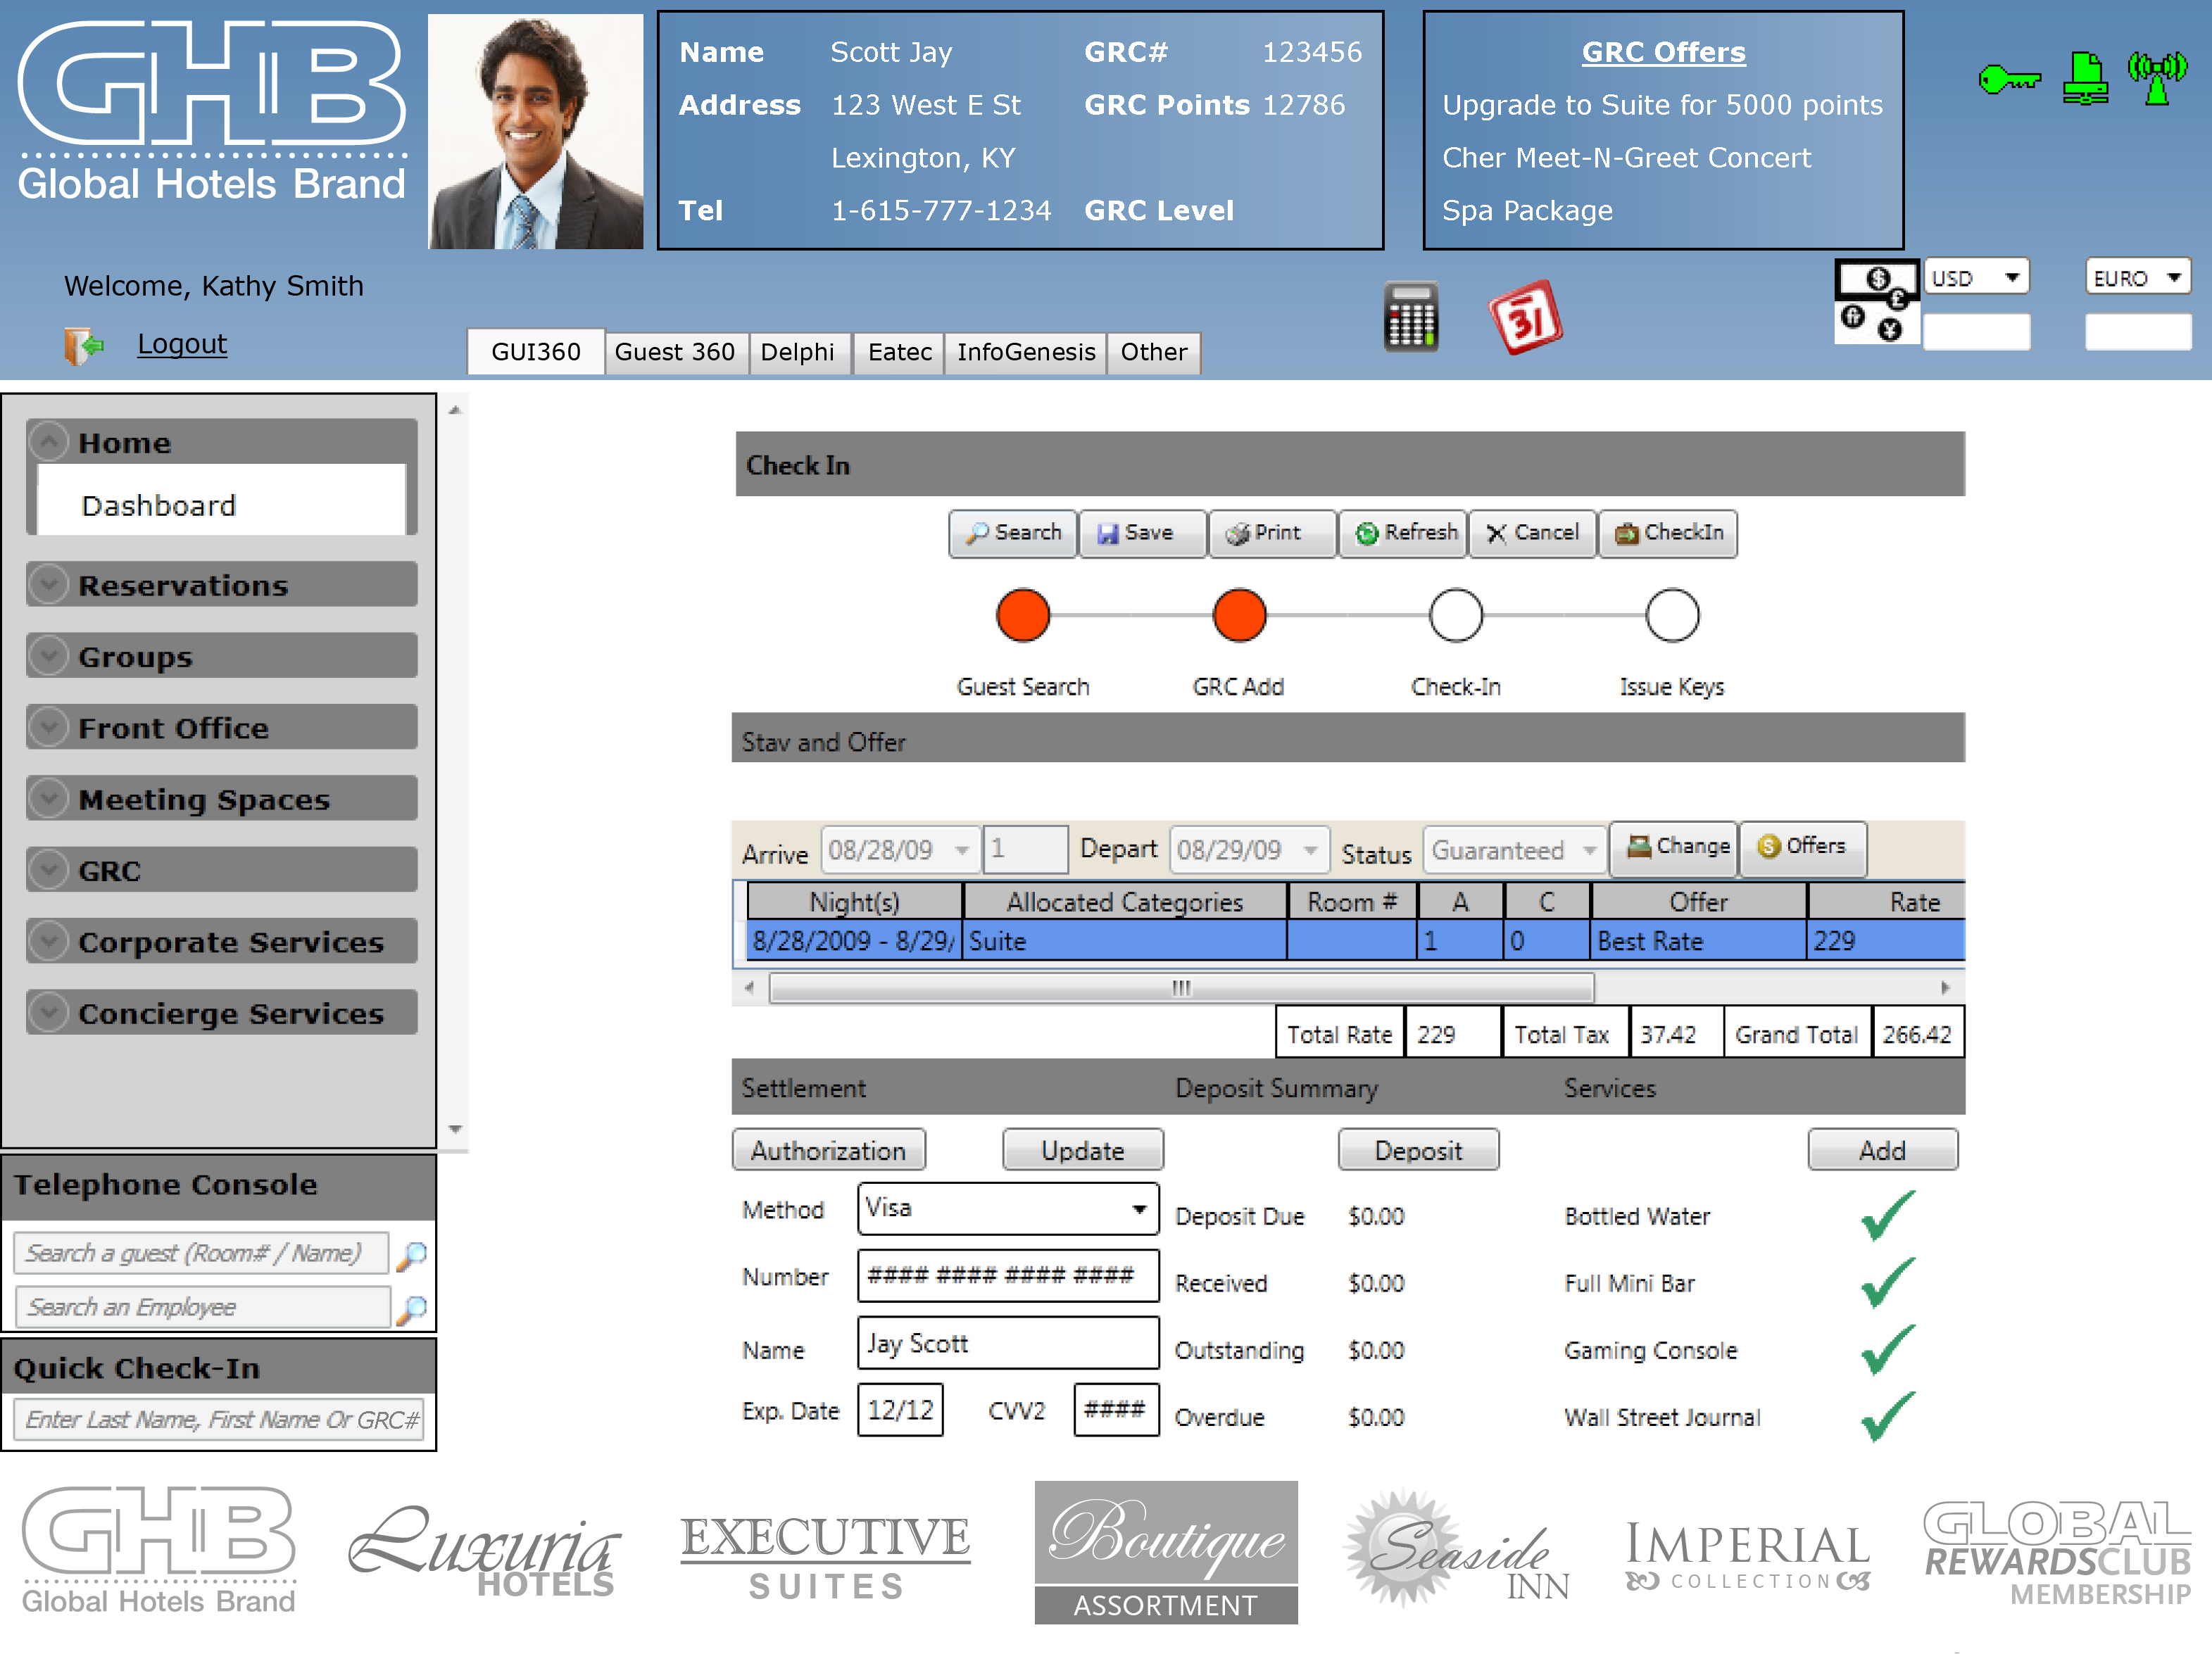
Task: Open the EURO currency dropdown
Action: 2138,277
